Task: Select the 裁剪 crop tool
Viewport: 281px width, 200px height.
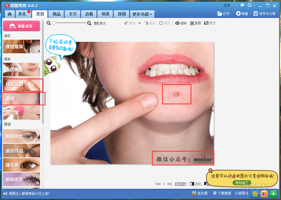Action: (x=195, y=23)
